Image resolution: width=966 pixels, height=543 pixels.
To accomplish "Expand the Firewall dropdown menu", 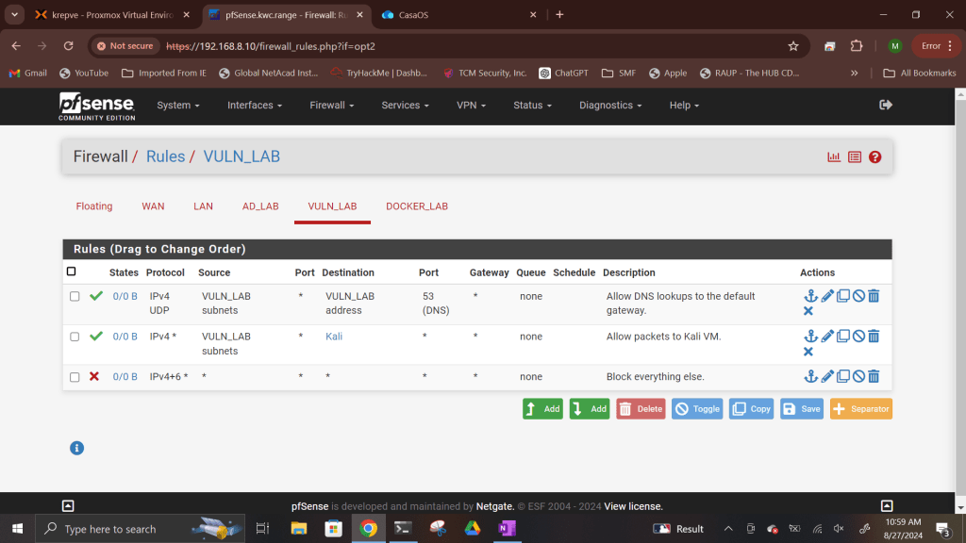I will [331, 106].
